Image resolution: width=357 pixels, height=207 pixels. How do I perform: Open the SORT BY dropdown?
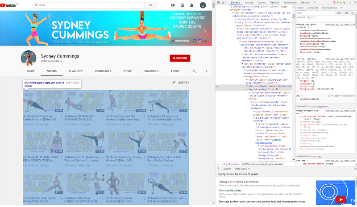181,83
